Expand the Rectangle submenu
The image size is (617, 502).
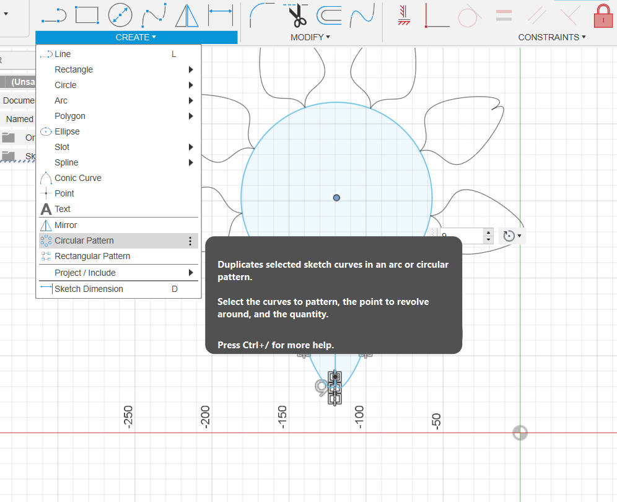tap(118, 69)
